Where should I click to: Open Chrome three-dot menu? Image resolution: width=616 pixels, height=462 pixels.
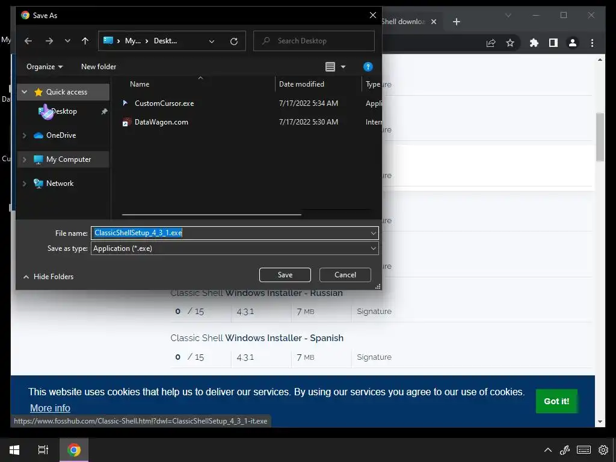coord(592,43)
